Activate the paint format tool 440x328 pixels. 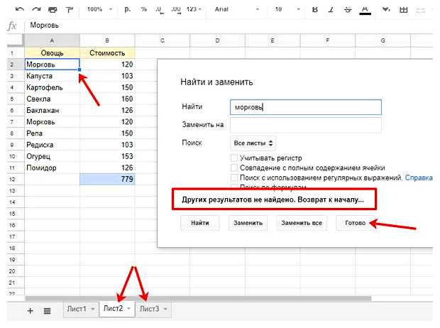click(x=69, y=10)
